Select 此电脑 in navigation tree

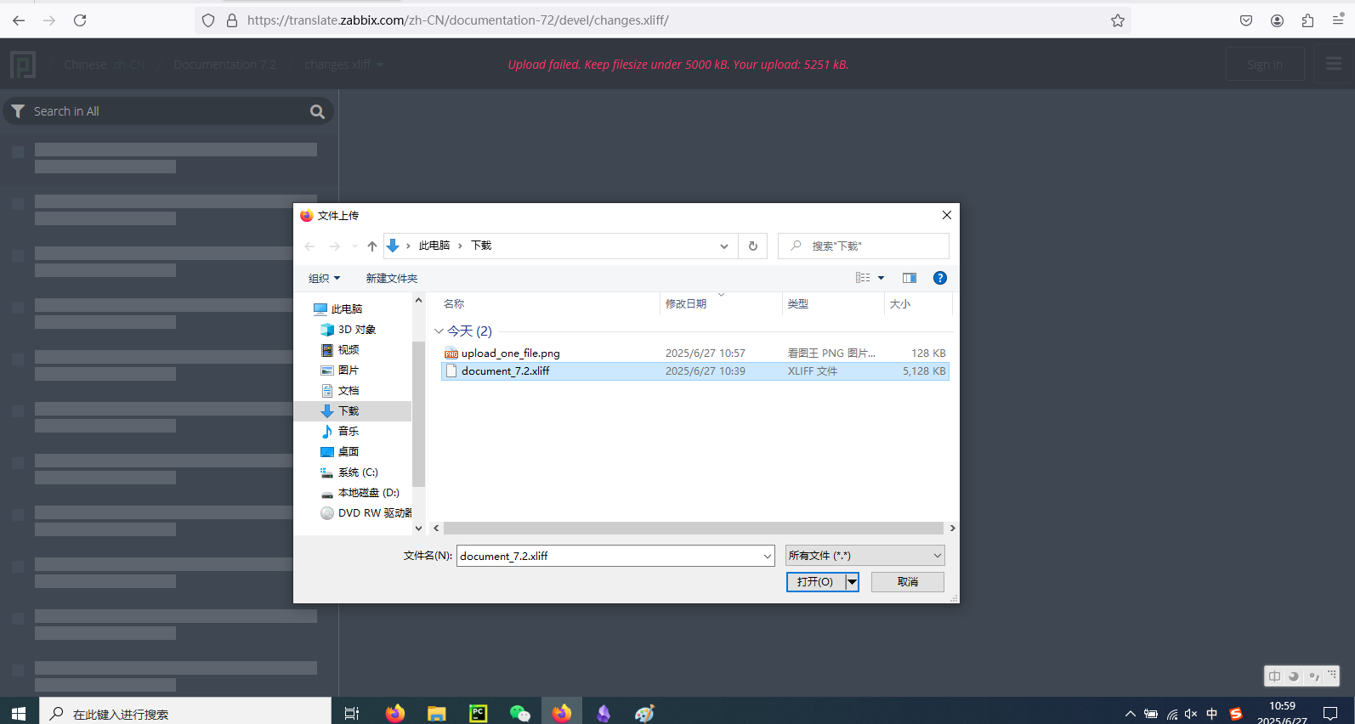point(346,309)
